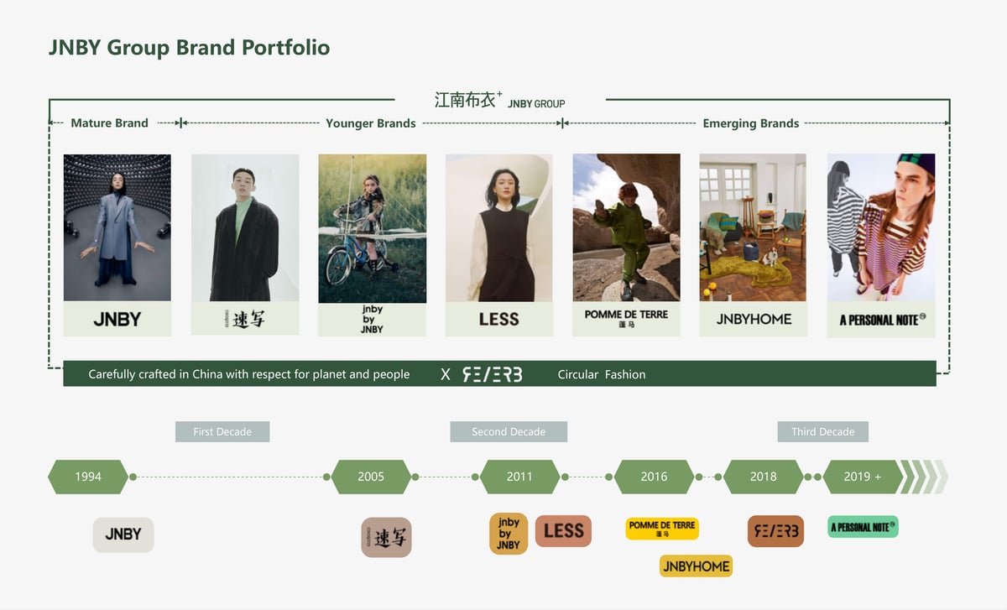Click the salmon LESS badge in the timeline

(564, 530)
